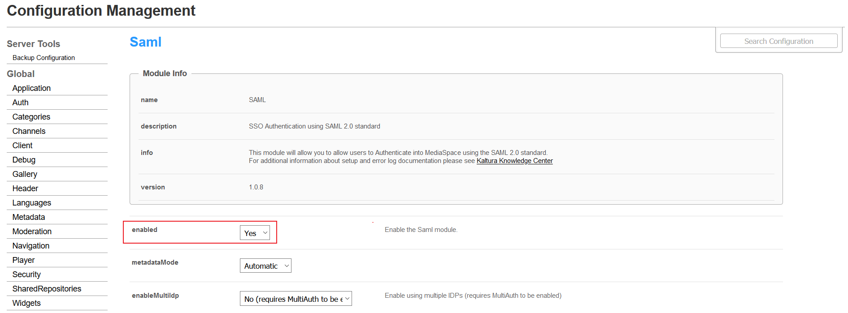Go to Auth settings
The image size is (848, 313).
tap(20, 103)
